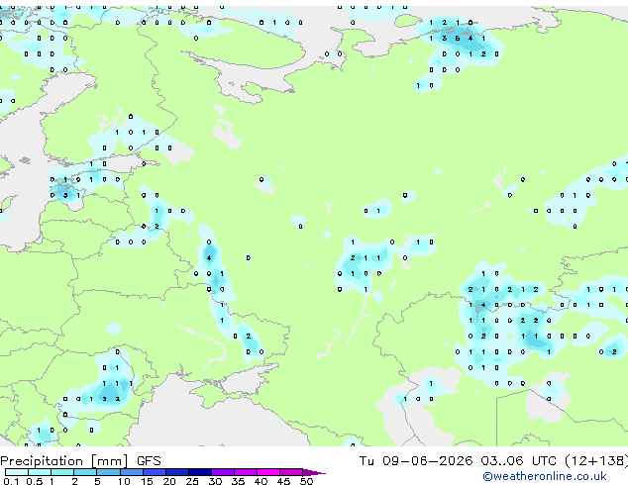Select the 40–45 mm magenta legend swatch
Screen dimensions: 628x485
268,472
